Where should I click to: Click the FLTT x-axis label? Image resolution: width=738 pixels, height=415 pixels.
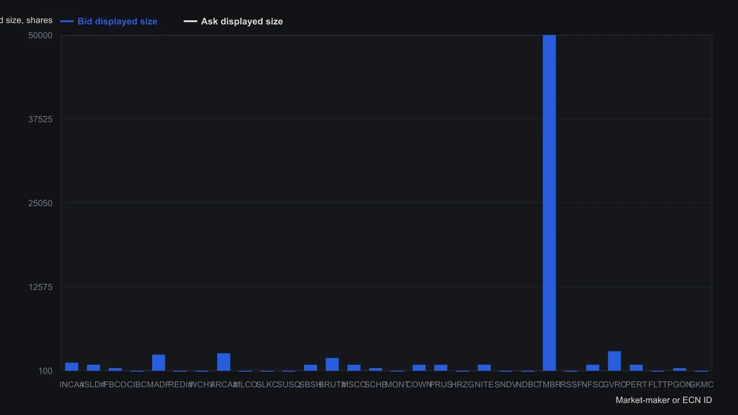[658, 385]
